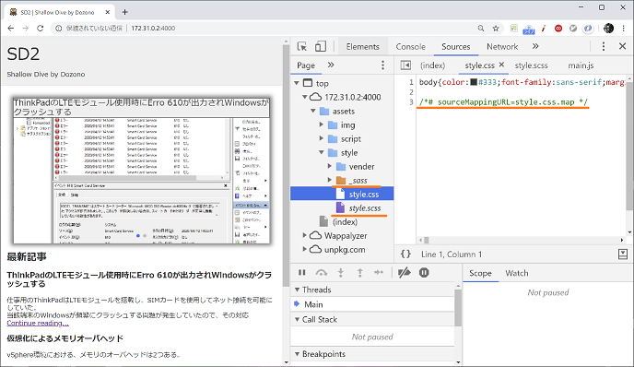Open DevTools customize menu (three dots)
The image size is (634, 367).
[x=604, y=46]
